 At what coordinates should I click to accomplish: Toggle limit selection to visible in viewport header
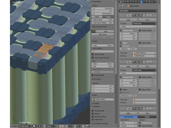[x=66, y=126]
